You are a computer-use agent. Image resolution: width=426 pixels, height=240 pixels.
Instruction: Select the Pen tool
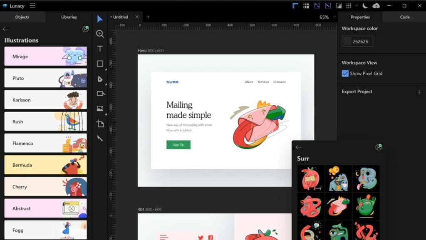coord(100,79)
